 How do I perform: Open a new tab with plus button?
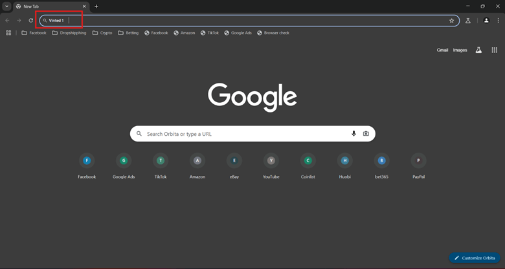coord(96,6)
